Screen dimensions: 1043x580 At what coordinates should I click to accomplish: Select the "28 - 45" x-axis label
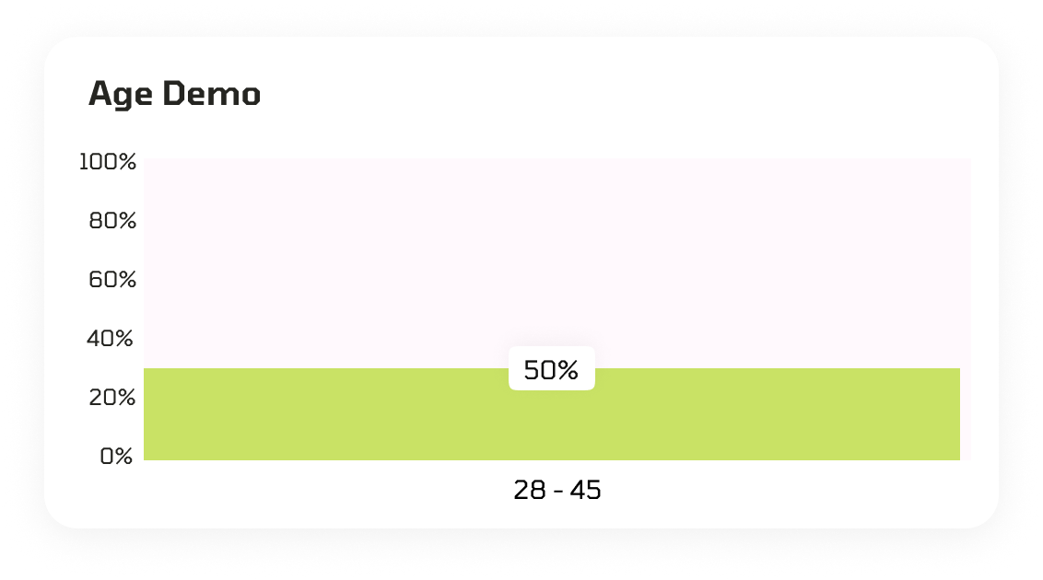tap(557, 491)
